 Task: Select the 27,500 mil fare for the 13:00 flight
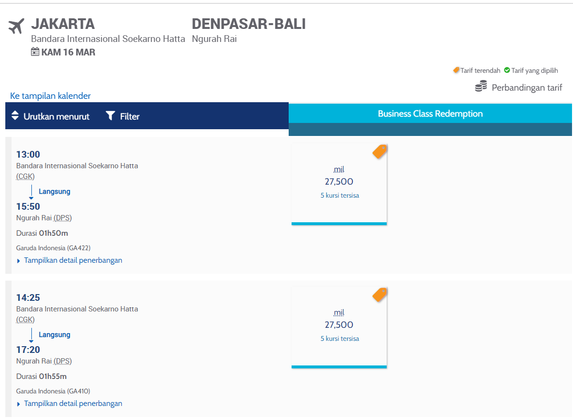[339, 182]
